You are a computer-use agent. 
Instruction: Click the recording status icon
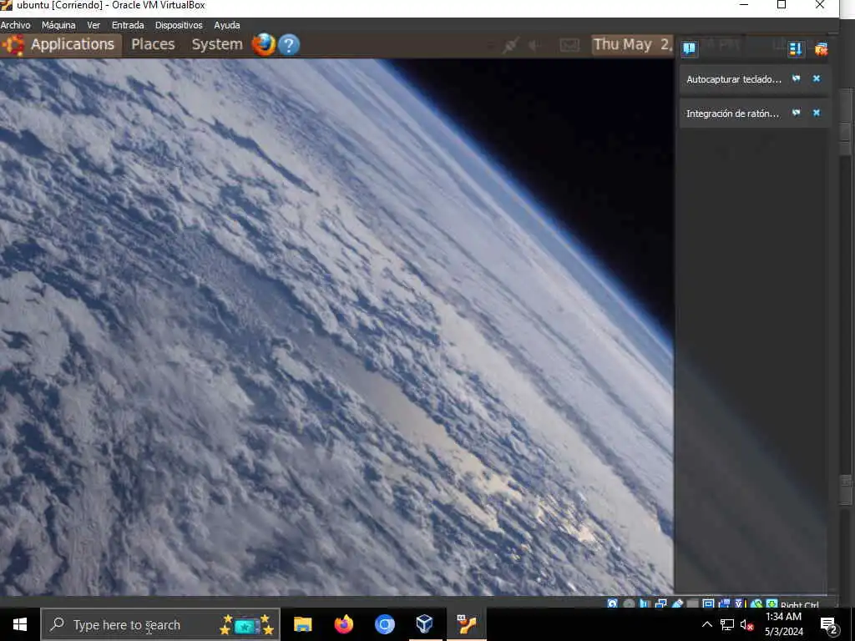click(725, 604)
